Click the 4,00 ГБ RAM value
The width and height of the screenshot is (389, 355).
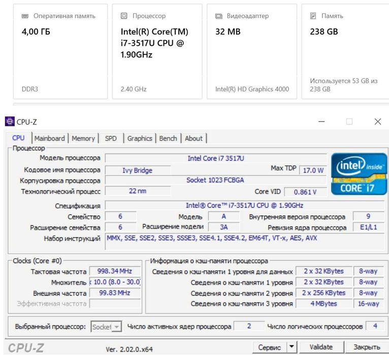(36, 32)
